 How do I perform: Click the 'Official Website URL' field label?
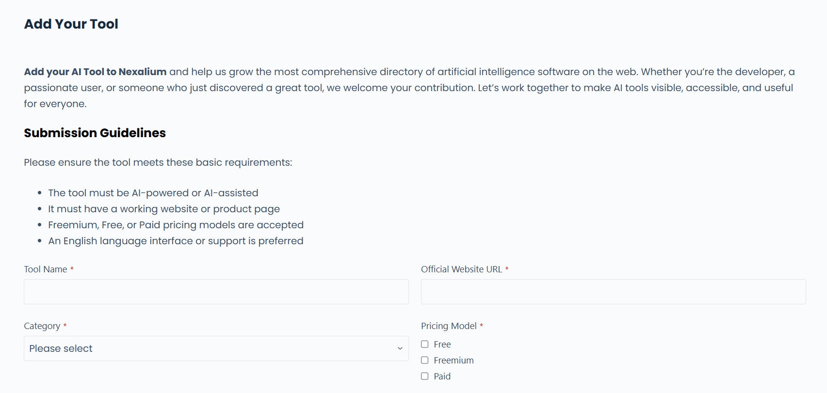pyautogui.click(x=461, y=269)
